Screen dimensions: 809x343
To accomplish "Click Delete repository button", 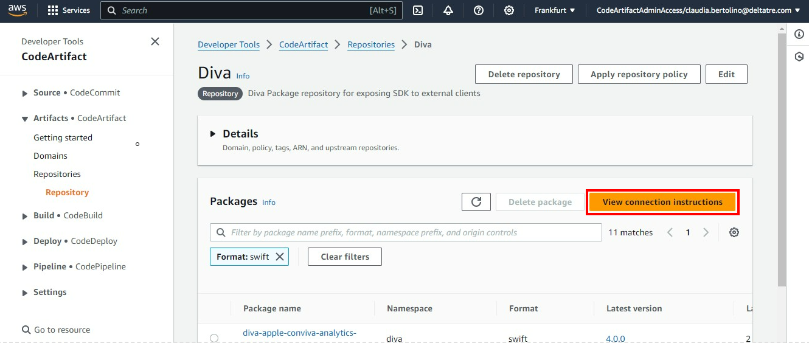I will click(x=524, y=74).
